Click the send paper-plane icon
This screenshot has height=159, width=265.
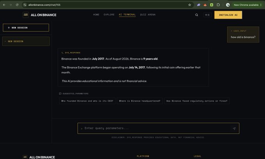point(234,128)
